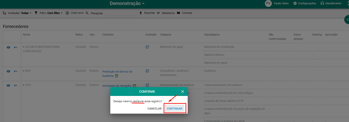Click Exportar download button
349x122 pixels.
(147, 13)
